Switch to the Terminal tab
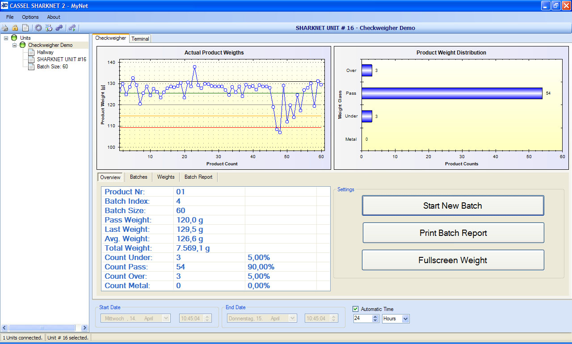 (x=140, y=39)
